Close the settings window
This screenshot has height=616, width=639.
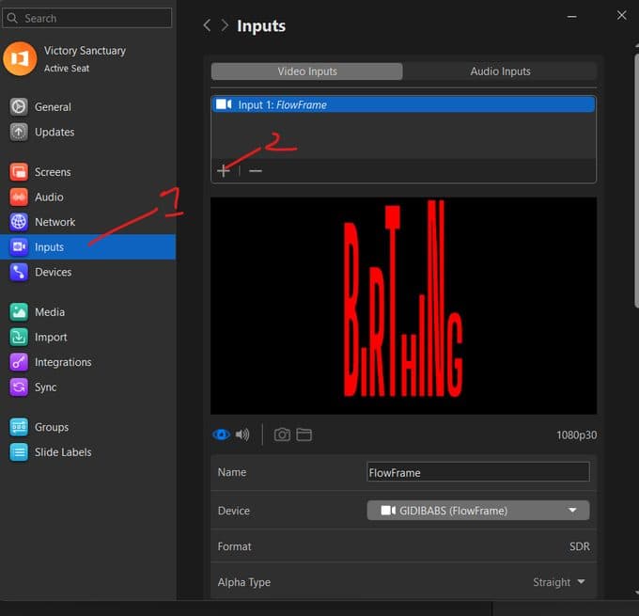tap(621, 15)
